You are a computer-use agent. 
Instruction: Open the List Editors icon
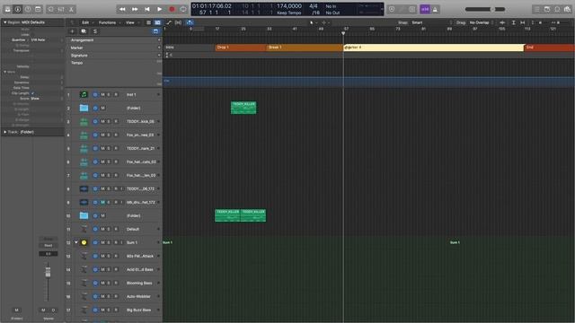tap(537, 9)
